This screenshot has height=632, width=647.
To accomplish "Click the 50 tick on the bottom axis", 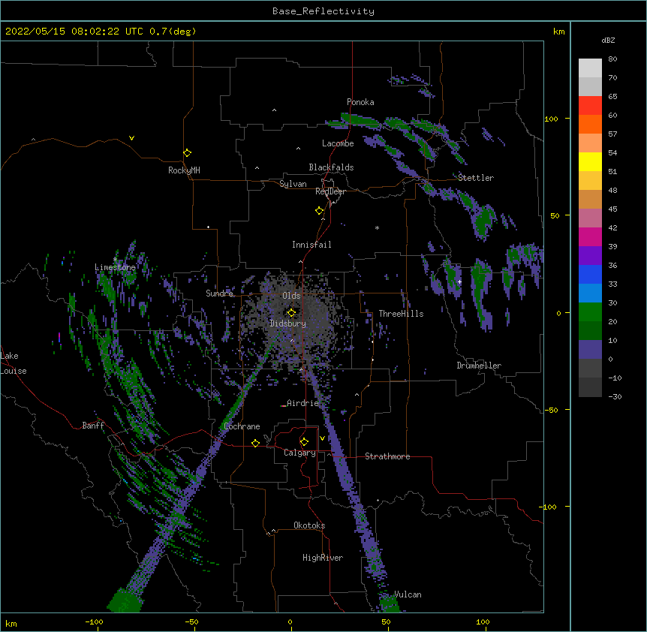I will (386, 622).
